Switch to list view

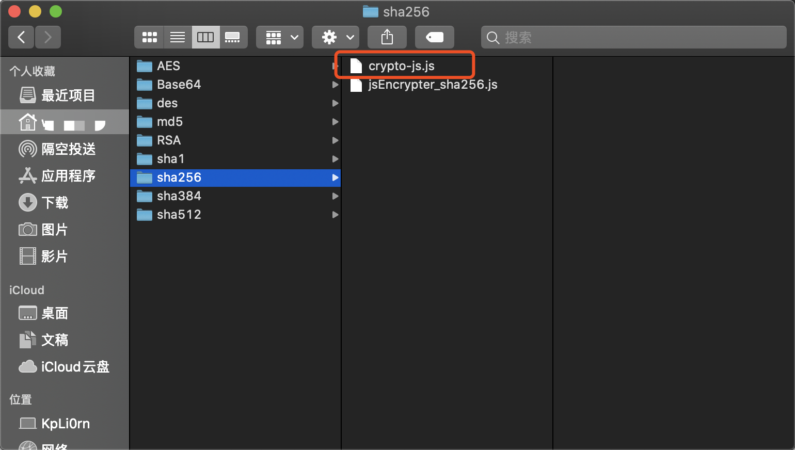pos(178,37)
